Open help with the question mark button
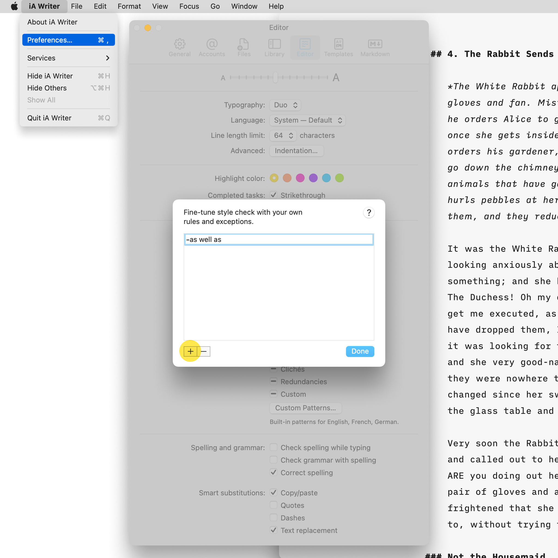The height and width of the screenshot is (558, 558). click(369, 213)
